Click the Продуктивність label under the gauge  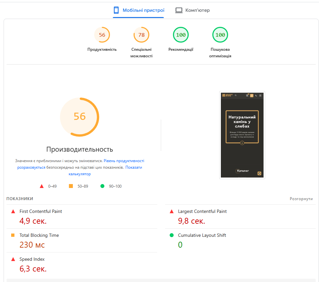(x=102, y=49)
